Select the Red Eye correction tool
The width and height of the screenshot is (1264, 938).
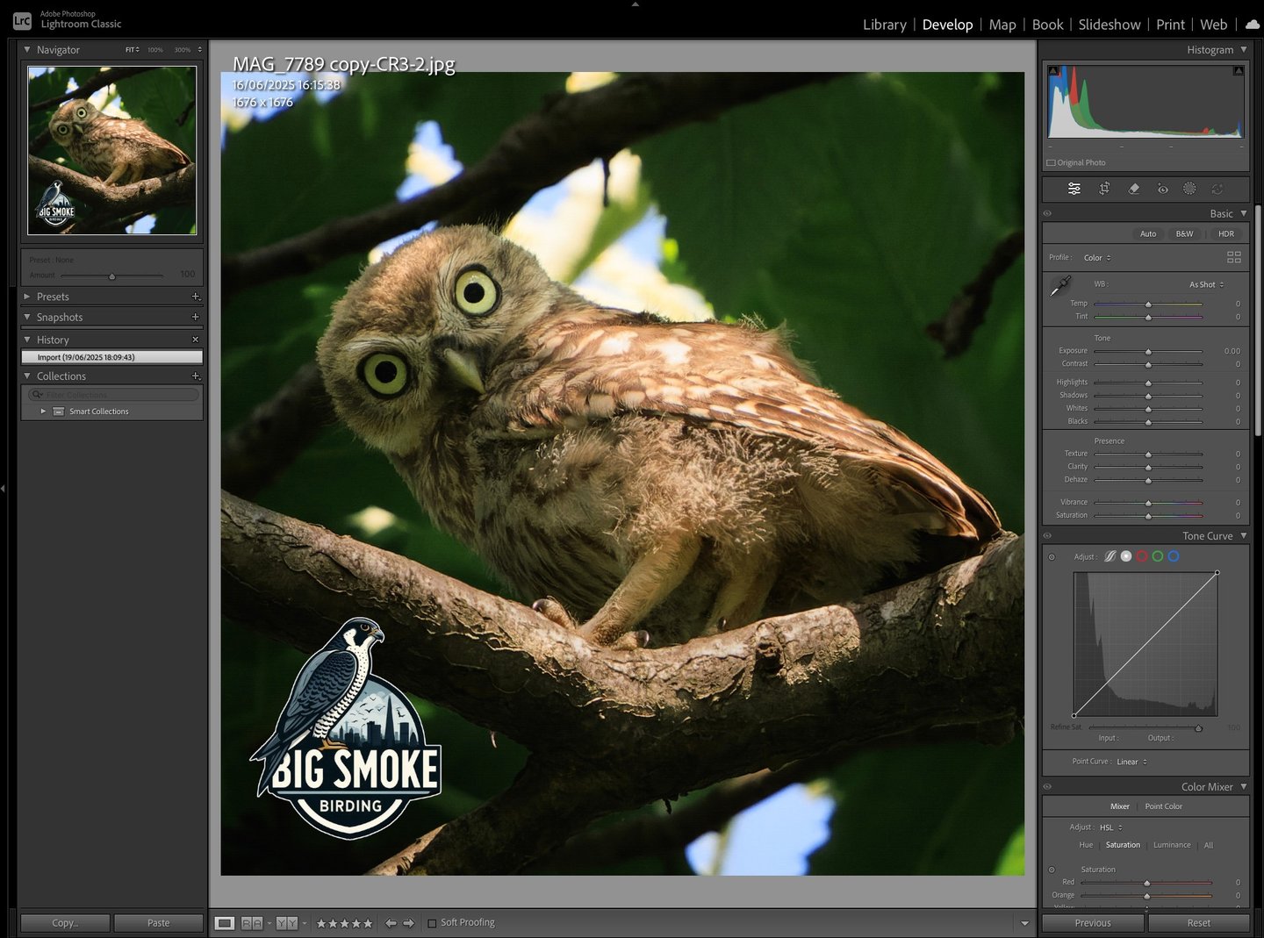click(1162, 189)
